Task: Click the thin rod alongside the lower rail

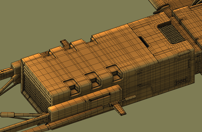Action: tap(129, 98)
